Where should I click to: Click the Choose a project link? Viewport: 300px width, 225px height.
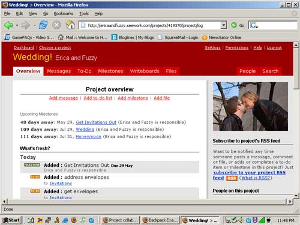point(55,47)
